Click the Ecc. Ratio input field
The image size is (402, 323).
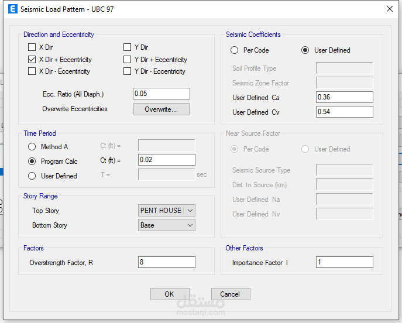(x=162, y=94)
